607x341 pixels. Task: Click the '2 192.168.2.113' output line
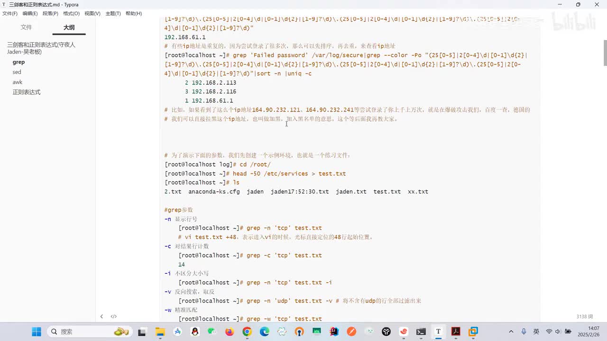coord(211,82)
